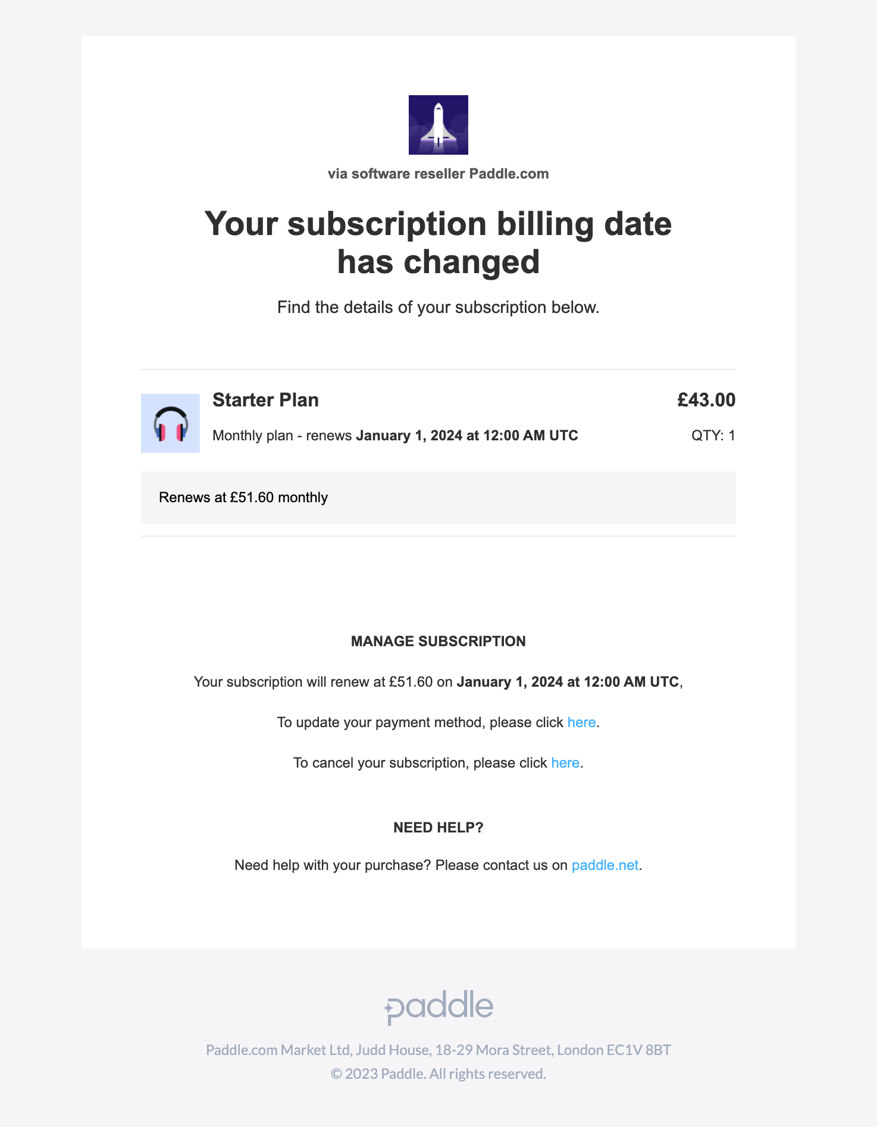Viewport: 877px width, 1127px height.
Task: Click the headphones product thumbnail
Action: coord(170,423)
